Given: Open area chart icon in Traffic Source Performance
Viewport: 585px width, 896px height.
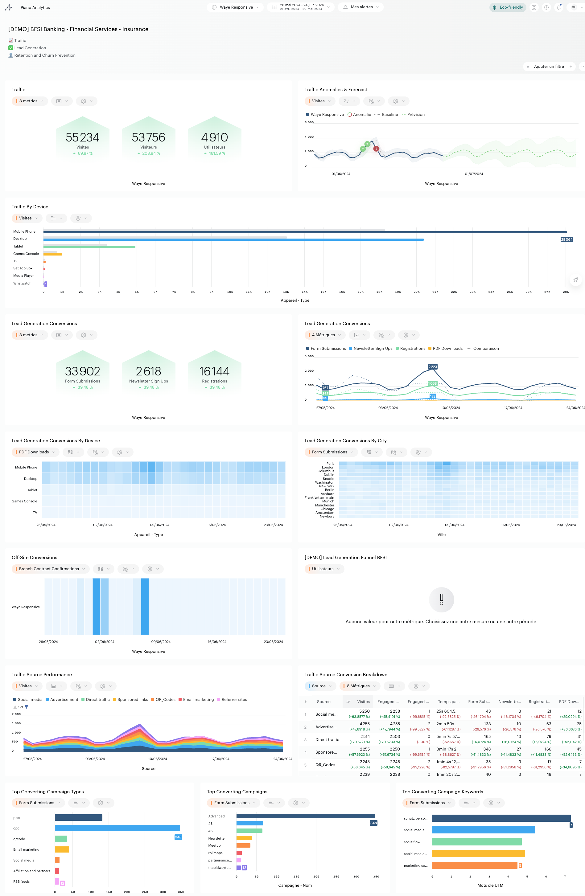Looking at the screenshot, I should tap(56, 686).
